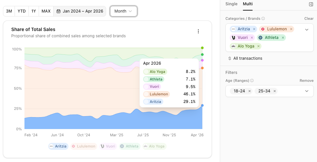Clear all selected brands
The width and height of the screenshot is (317, 162).
point(309,18)
